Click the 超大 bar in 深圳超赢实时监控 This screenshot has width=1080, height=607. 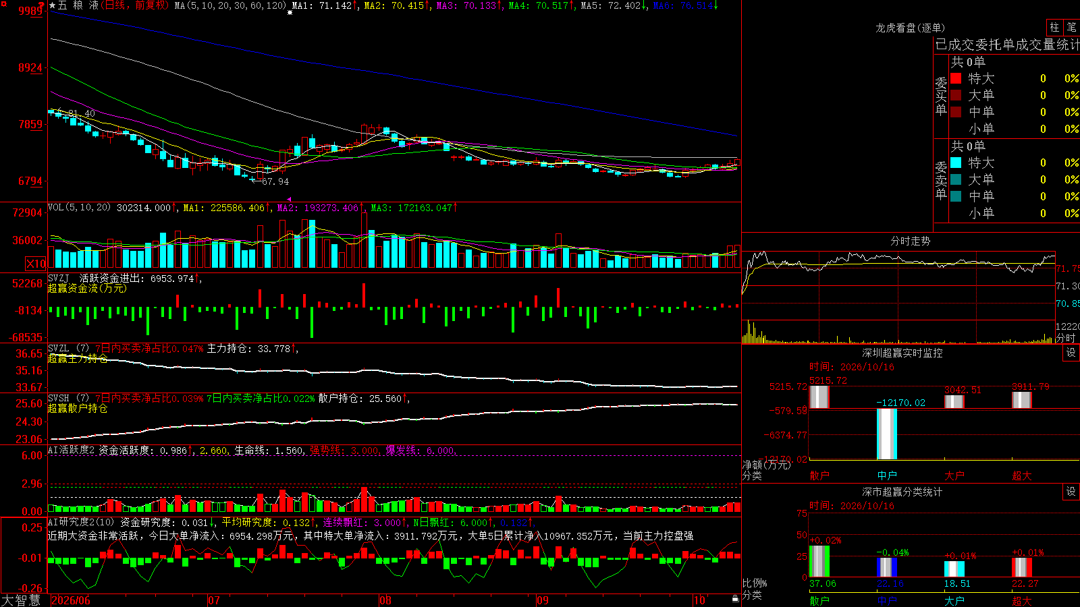[1022, 400]
